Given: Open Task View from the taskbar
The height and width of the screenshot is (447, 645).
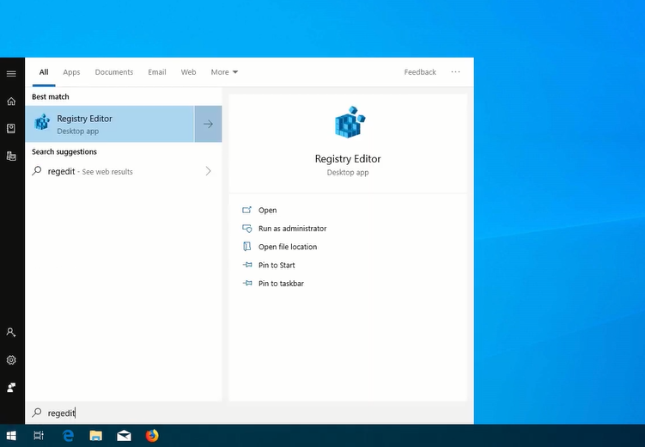Looking at the screenshot, I should [x=39, y=436].
